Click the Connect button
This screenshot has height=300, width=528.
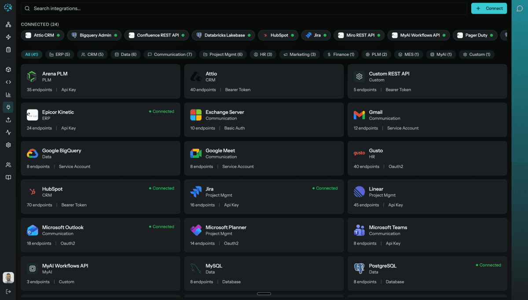pyautogui.click(x=489, y=8)
